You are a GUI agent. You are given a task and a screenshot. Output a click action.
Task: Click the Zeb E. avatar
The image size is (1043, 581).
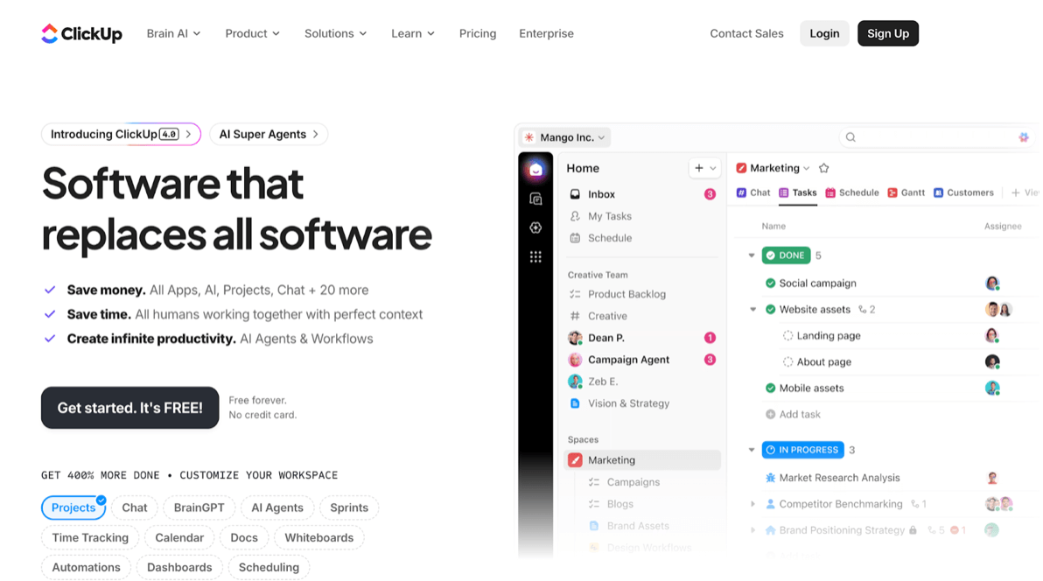coord(576,381)
